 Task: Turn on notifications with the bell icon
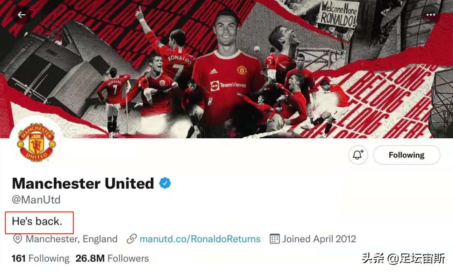click(x=358, y=155)
